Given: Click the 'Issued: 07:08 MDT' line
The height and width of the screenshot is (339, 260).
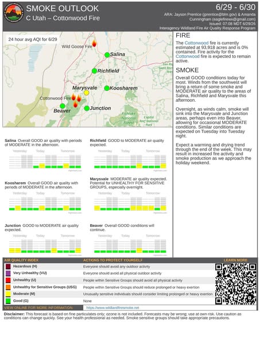Looking at the screenshot, I should (x=232, y=24).
